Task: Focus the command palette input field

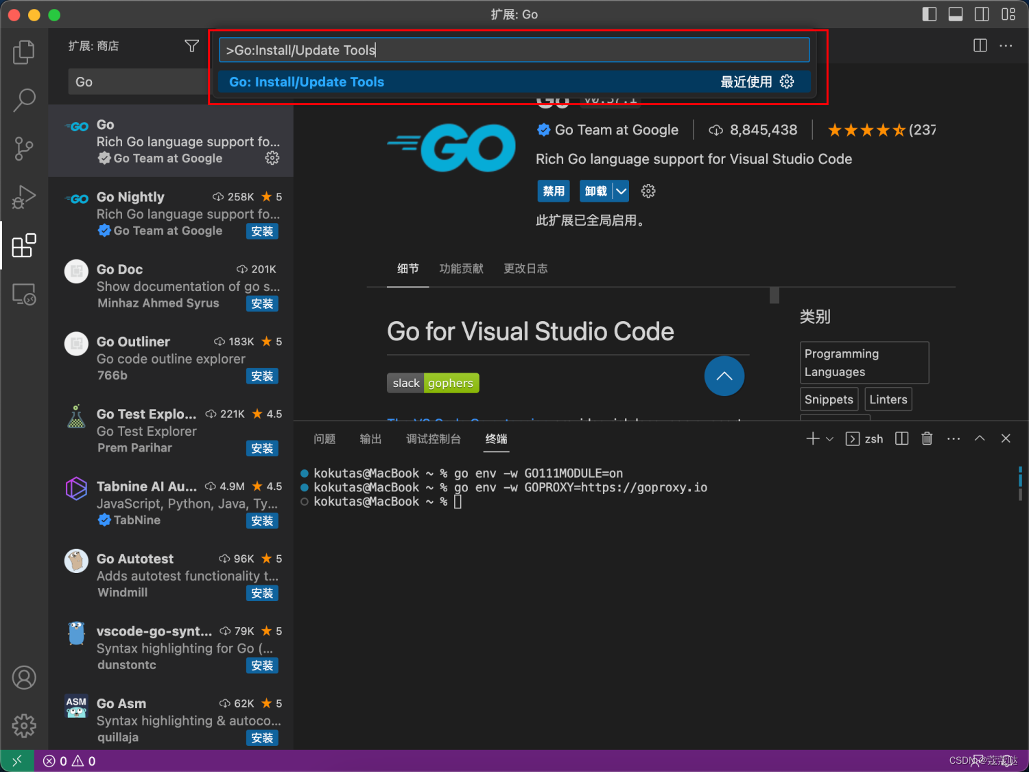Action: click(x=514, y=50)
